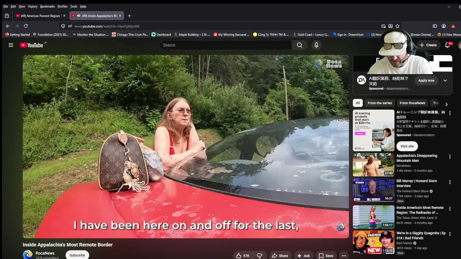The height and width of the screenshot is (259, 461).
Task: Open the View menu
Action: (x=22, y=6)
